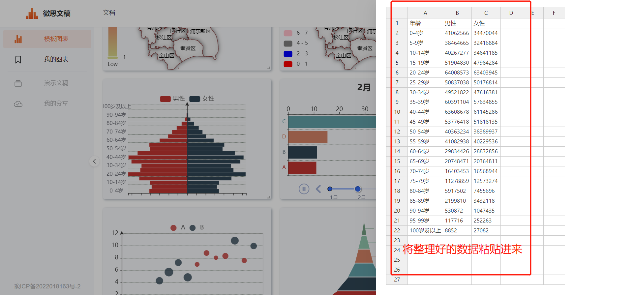Click the teal C bar in bar chart
The image size is (633, 295).
click(332, 122)
